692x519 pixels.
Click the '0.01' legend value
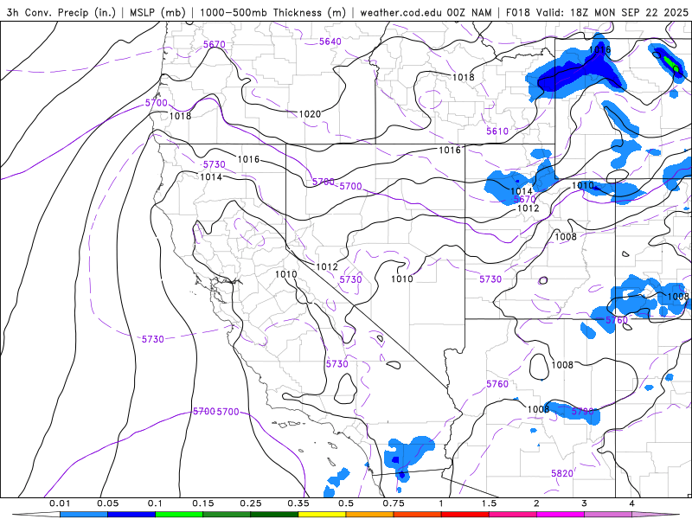[x=60, y=503]
